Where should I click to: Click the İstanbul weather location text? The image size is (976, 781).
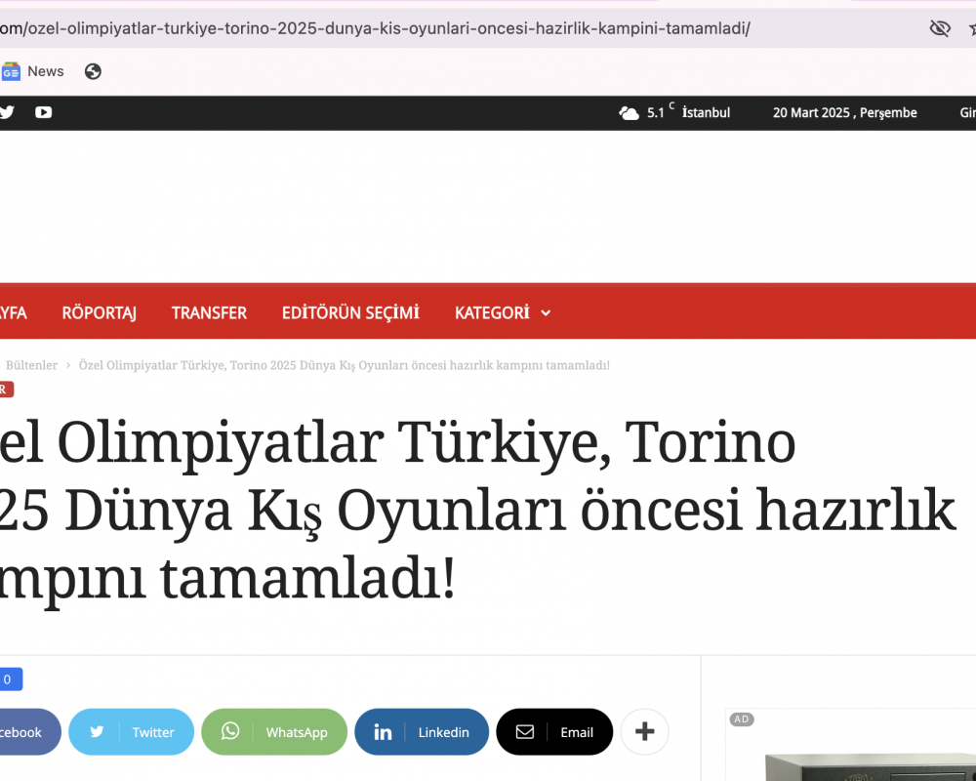click(706, 113)
